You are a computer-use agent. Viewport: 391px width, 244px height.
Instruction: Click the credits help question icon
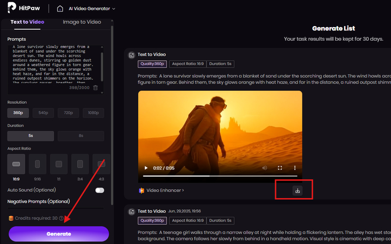[61, 218]
